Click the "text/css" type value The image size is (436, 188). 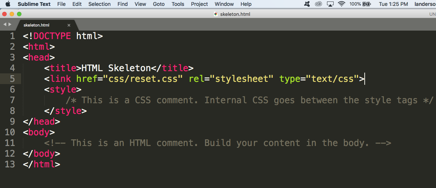coord(332,79)
